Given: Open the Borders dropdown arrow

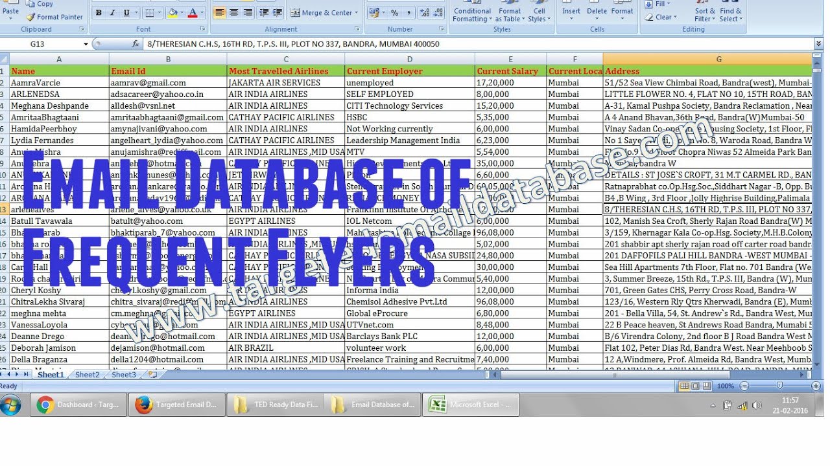Looking at the screenshot, I should (158, 13).
